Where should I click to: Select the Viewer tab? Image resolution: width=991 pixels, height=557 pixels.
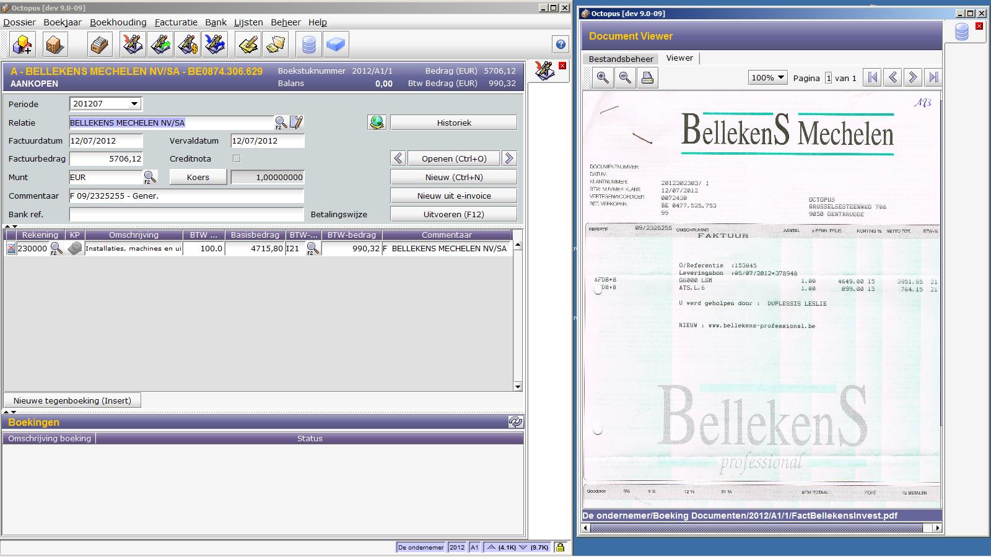(x=679, y=58)
